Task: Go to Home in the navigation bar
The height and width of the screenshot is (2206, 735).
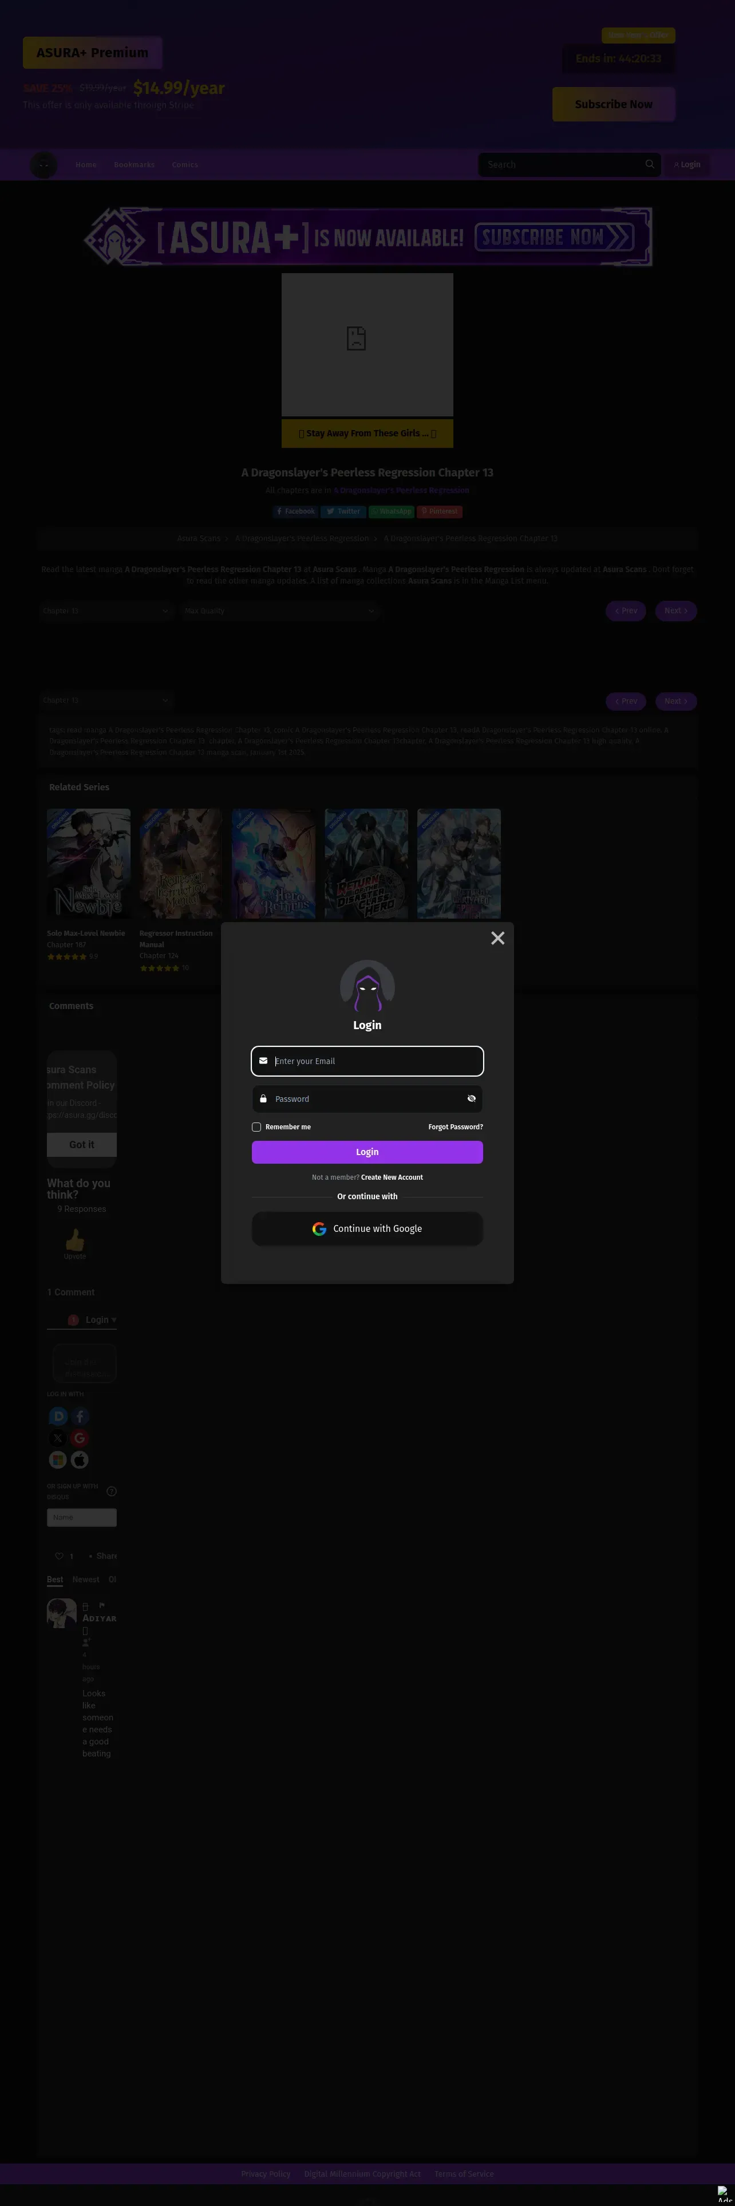Action: pyautogui.click(x=85, y=164)
